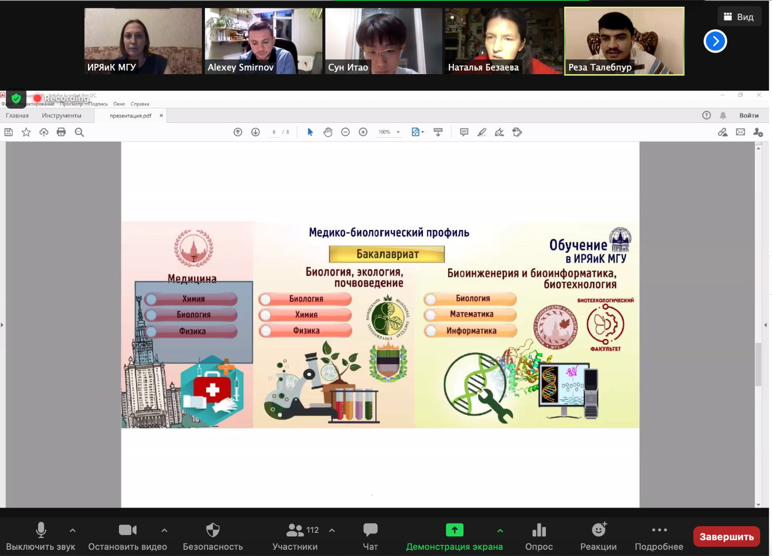Select Сун Итао's video thumbnail
This screenshot has width=772, height=556.
(384, 41)
